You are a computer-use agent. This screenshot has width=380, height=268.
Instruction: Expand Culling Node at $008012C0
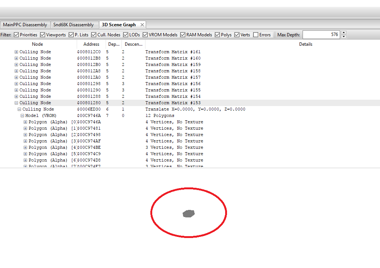16,52
